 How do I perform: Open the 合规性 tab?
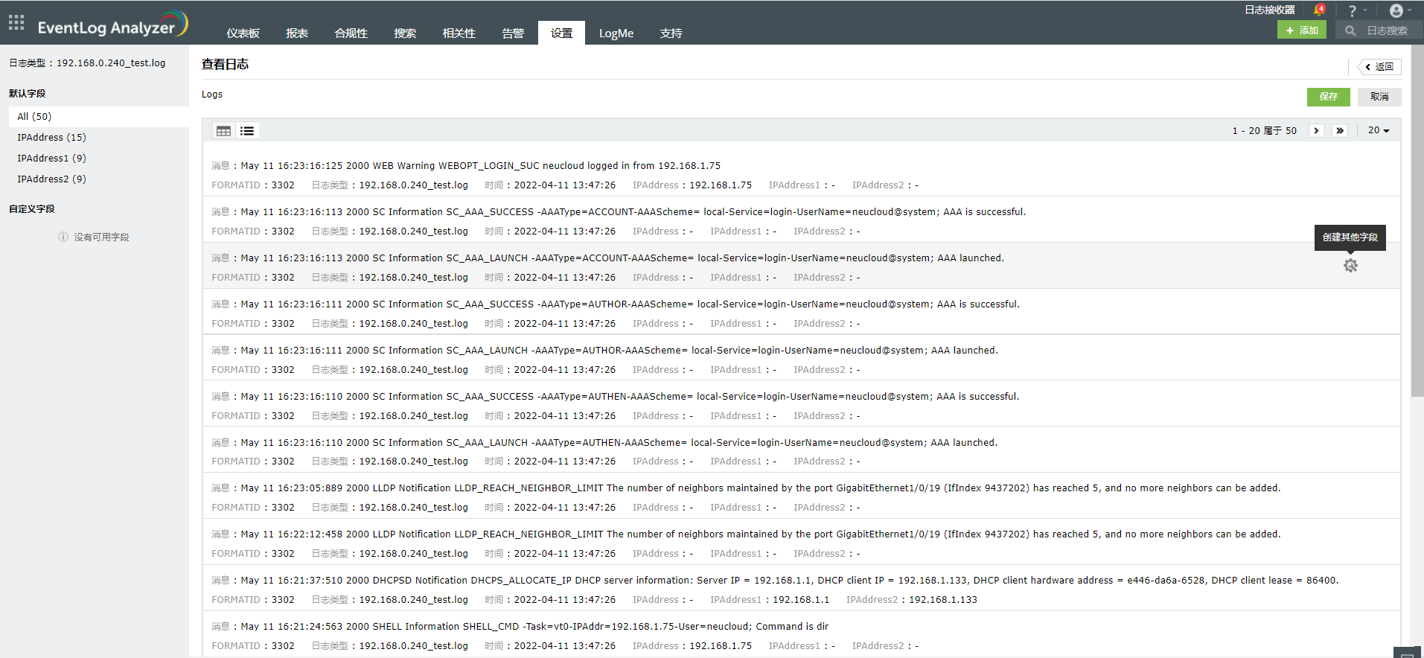[x=351, y=33]
